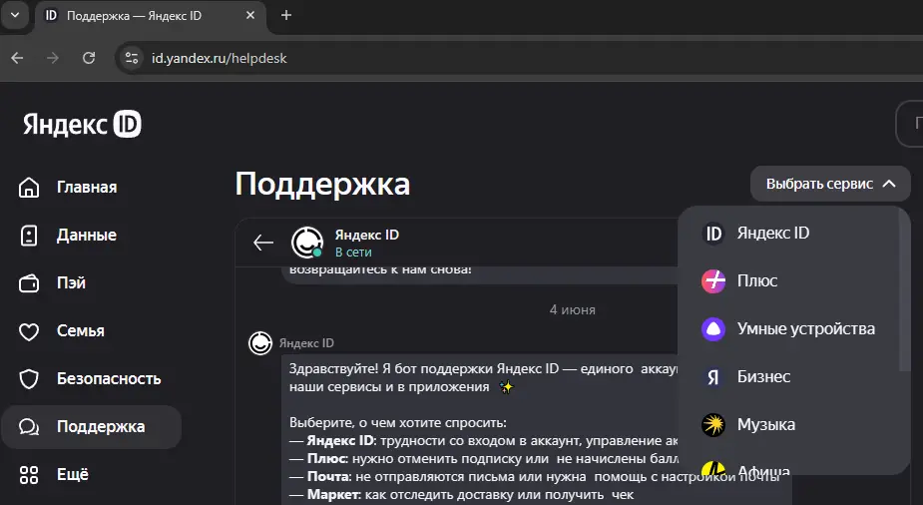This screenshot has width=923, height=505.
Task: View site information icon in address bar
Action: click(132, 58)
